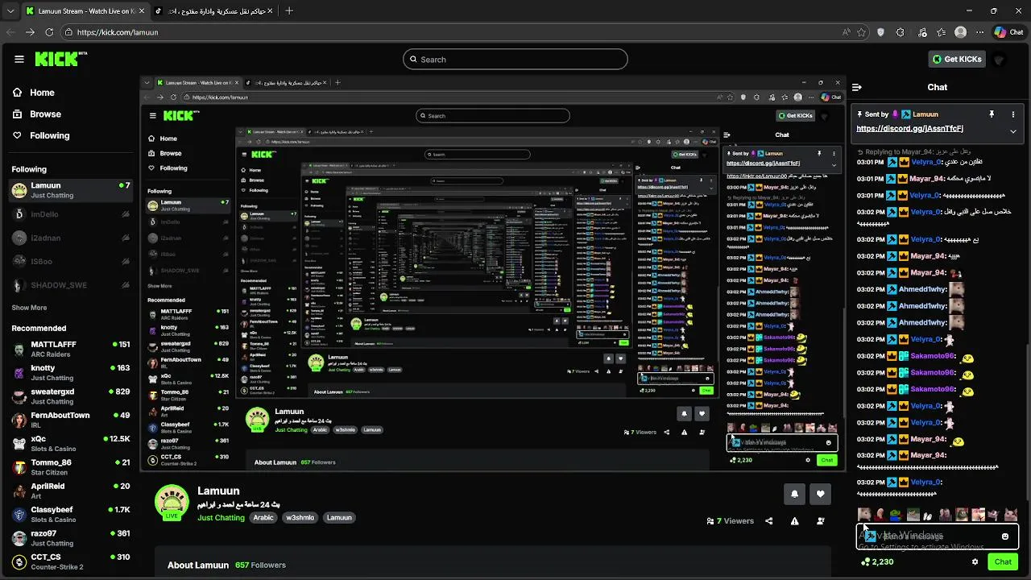Open the emoji picker in the outer chat box
This screenshot has width=1031, height=580.
click(x=1005, y=536)
